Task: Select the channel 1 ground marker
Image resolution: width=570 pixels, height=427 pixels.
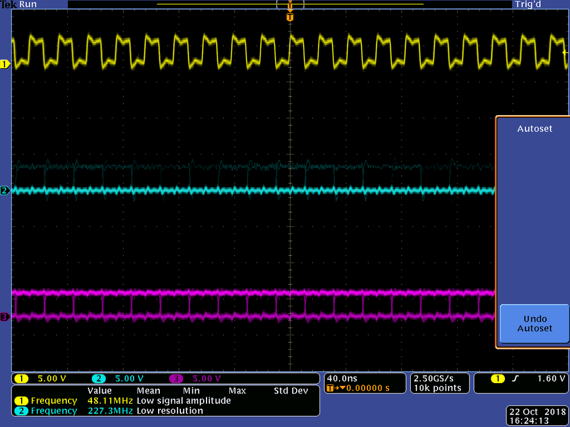Action: pyautogui.click(x=5, y=64)
